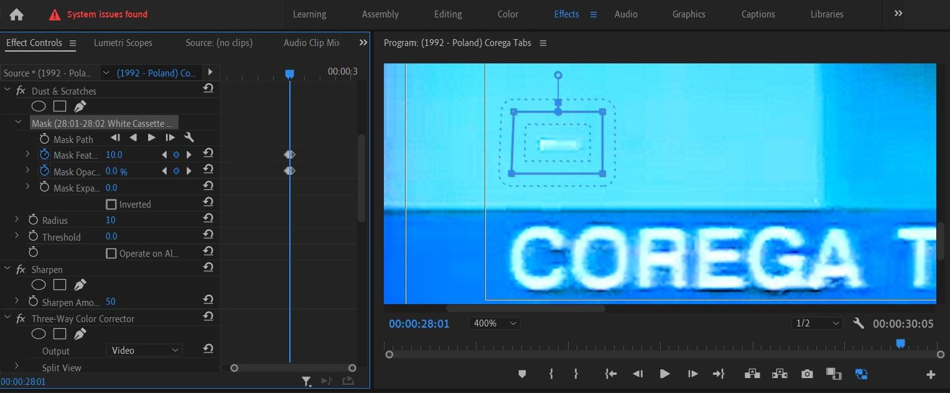The height and width of the screenshot is (393, 950).
Task: Add marker in Program monitor
Action: tap(522, 374)
